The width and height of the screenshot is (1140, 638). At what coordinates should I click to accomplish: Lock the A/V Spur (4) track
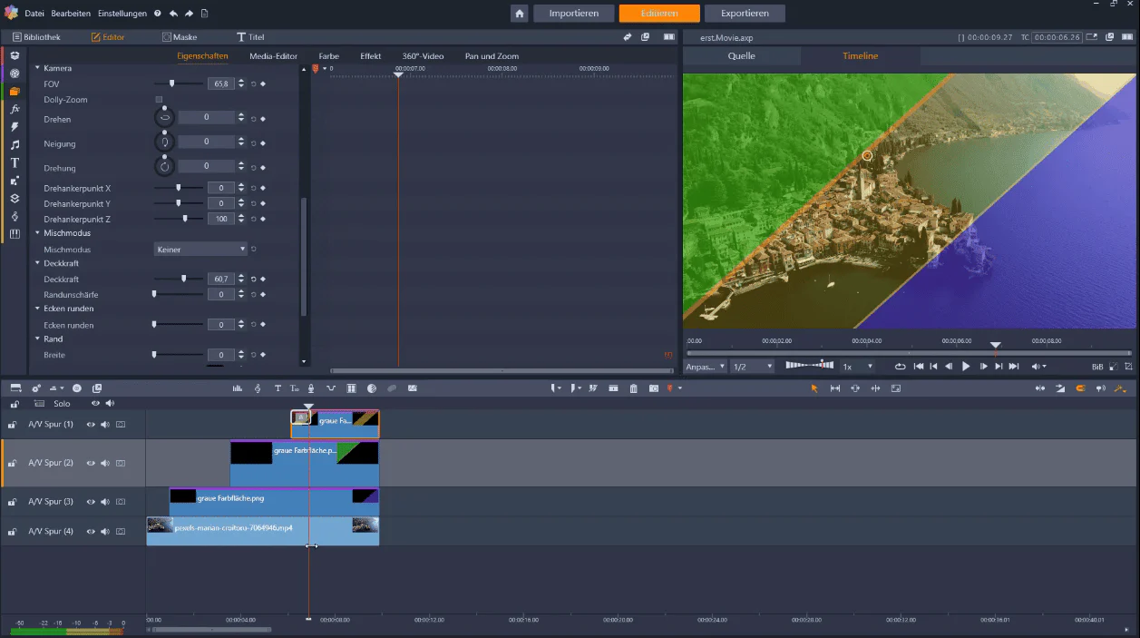click(13, 532)
